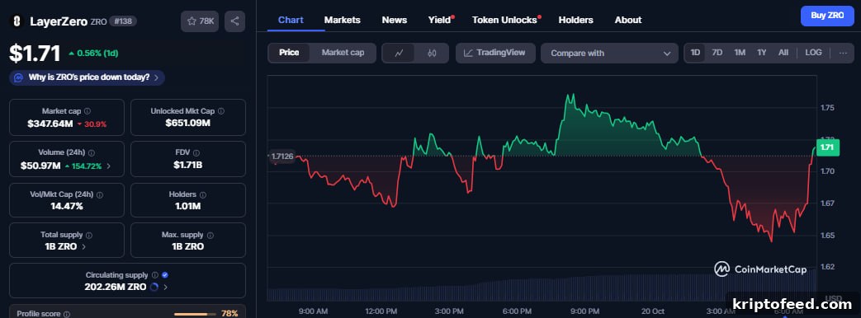861x318 pixels.
Task: Add ZRO to watchlist via star 78K
Action: [x=200, y=21]
